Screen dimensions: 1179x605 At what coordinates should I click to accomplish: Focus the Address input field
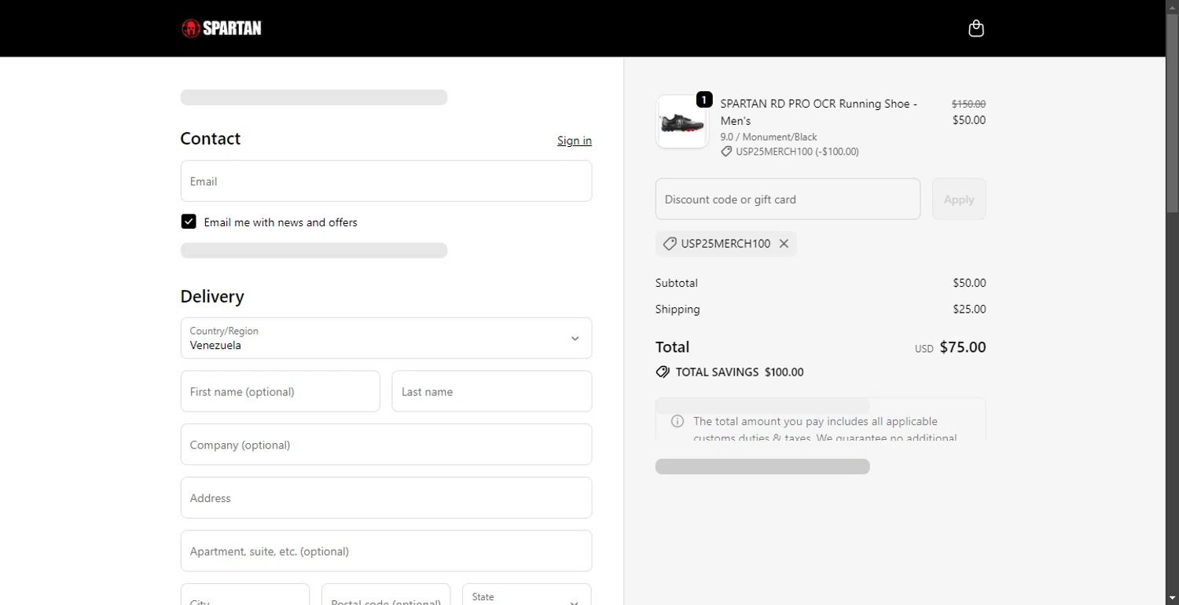pos(386,498)
